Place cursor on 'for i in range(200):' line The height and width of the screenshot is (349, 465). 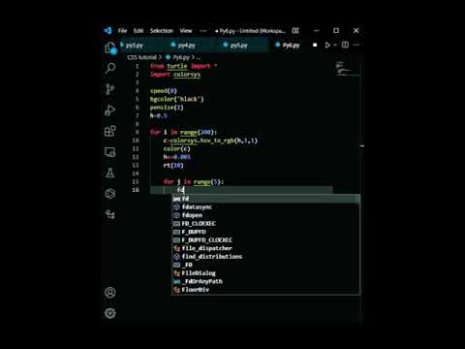point(183,132)
